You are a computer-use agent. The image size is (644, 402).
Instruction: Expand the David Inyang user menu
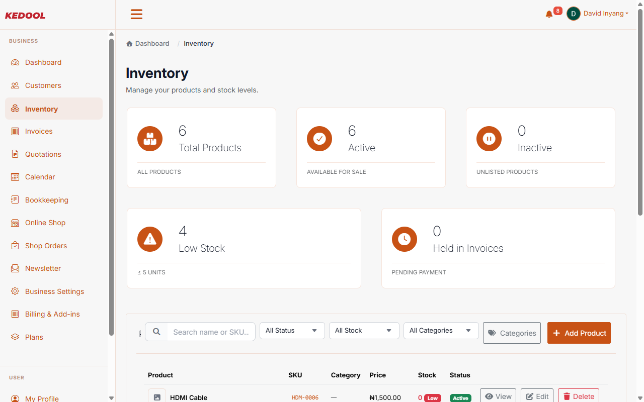pos(606,14)
